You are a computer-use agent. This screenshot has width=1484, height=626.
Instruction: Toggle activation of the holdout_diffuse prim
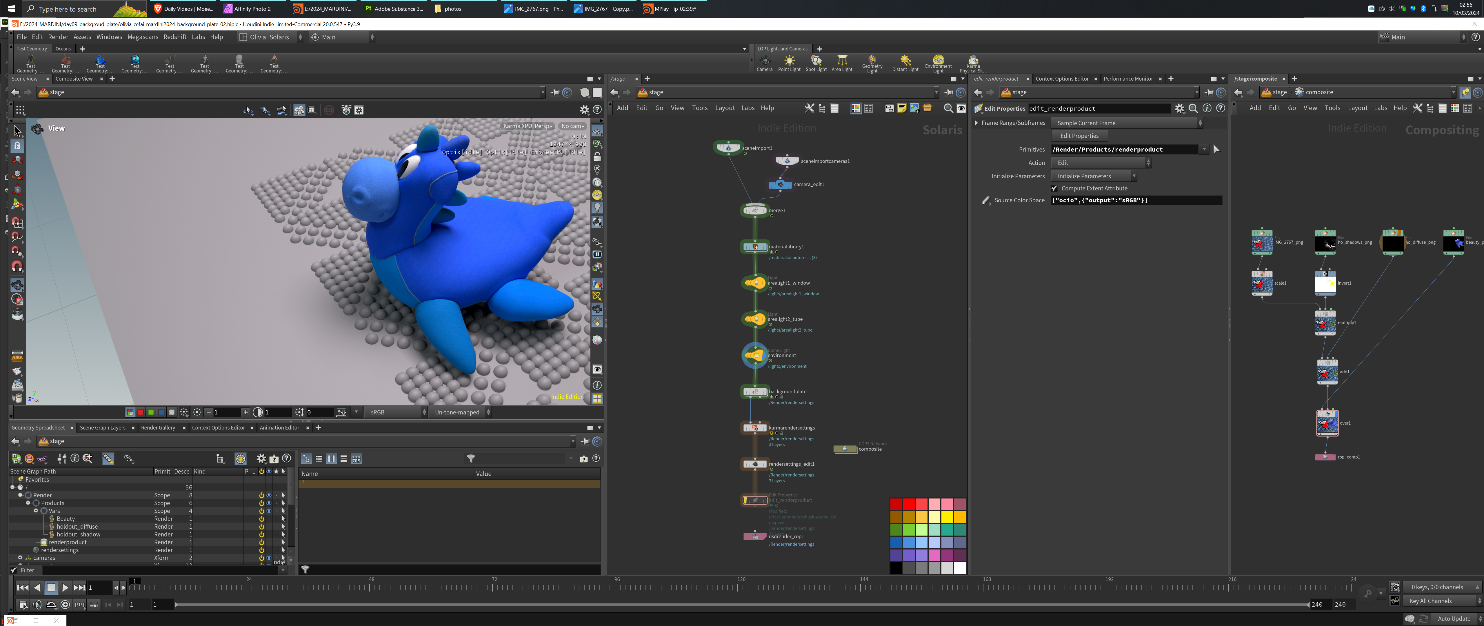click(x=261, y=526)
